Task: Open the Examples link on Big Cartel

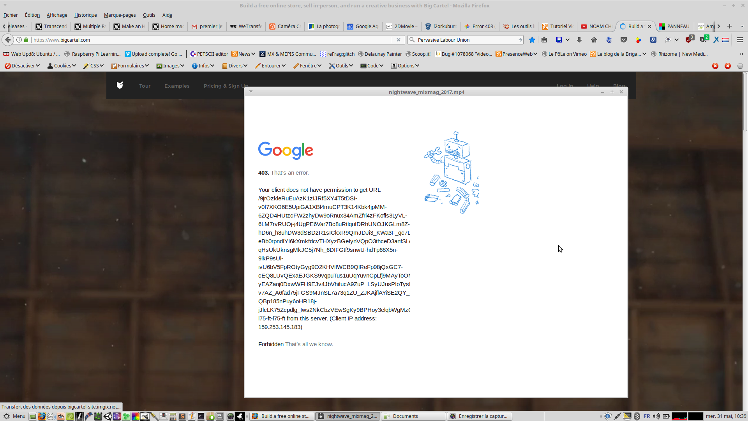Action: (x=177, y=86)
